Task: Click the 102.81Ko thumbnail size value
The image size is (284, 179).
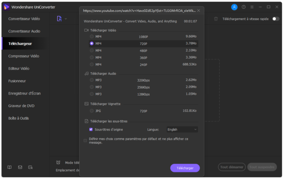Action: [x=190, y=111]
